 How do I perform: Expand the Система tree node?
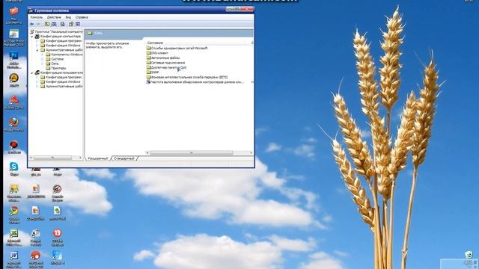(x=43, y=59)
